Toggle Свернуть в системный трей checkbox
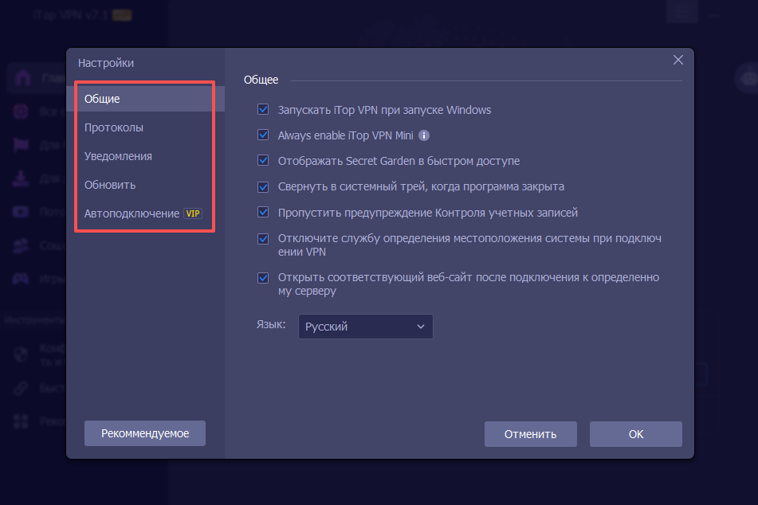 tap(263, 187)
